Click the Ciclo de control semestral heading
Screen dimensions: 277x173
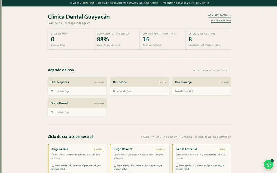pos(70,137)
